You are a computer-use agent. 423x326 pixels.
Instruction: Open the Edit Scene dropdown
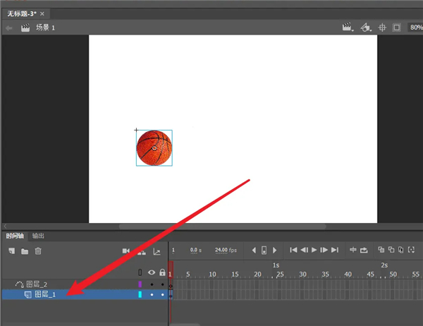pos(347,28)
